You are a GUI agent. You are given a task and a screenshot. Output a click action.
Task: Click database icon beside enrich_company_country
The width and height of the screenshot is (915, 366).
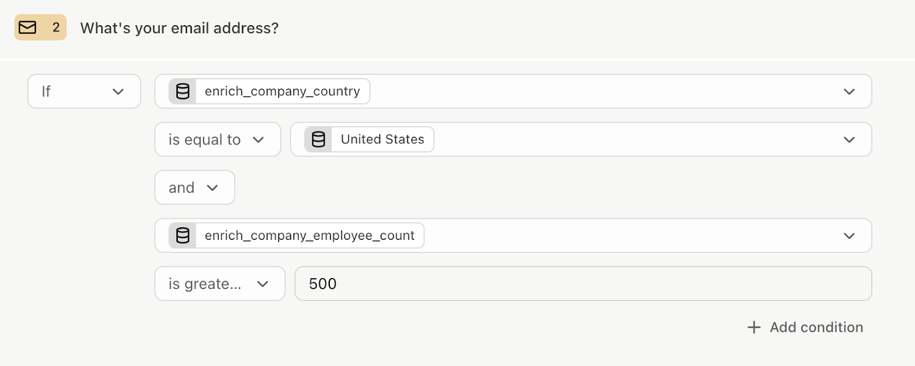click(x=183, y=91)
